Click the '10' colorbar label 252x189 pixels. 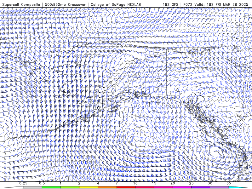(x=135, y=183)
